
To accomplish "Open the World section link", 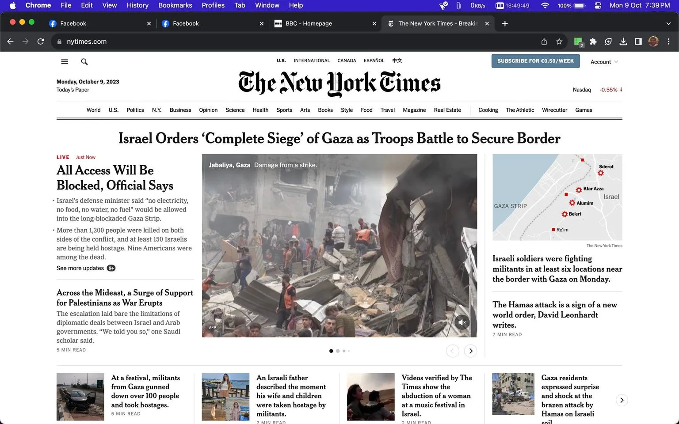I will (x=93, y=110).
